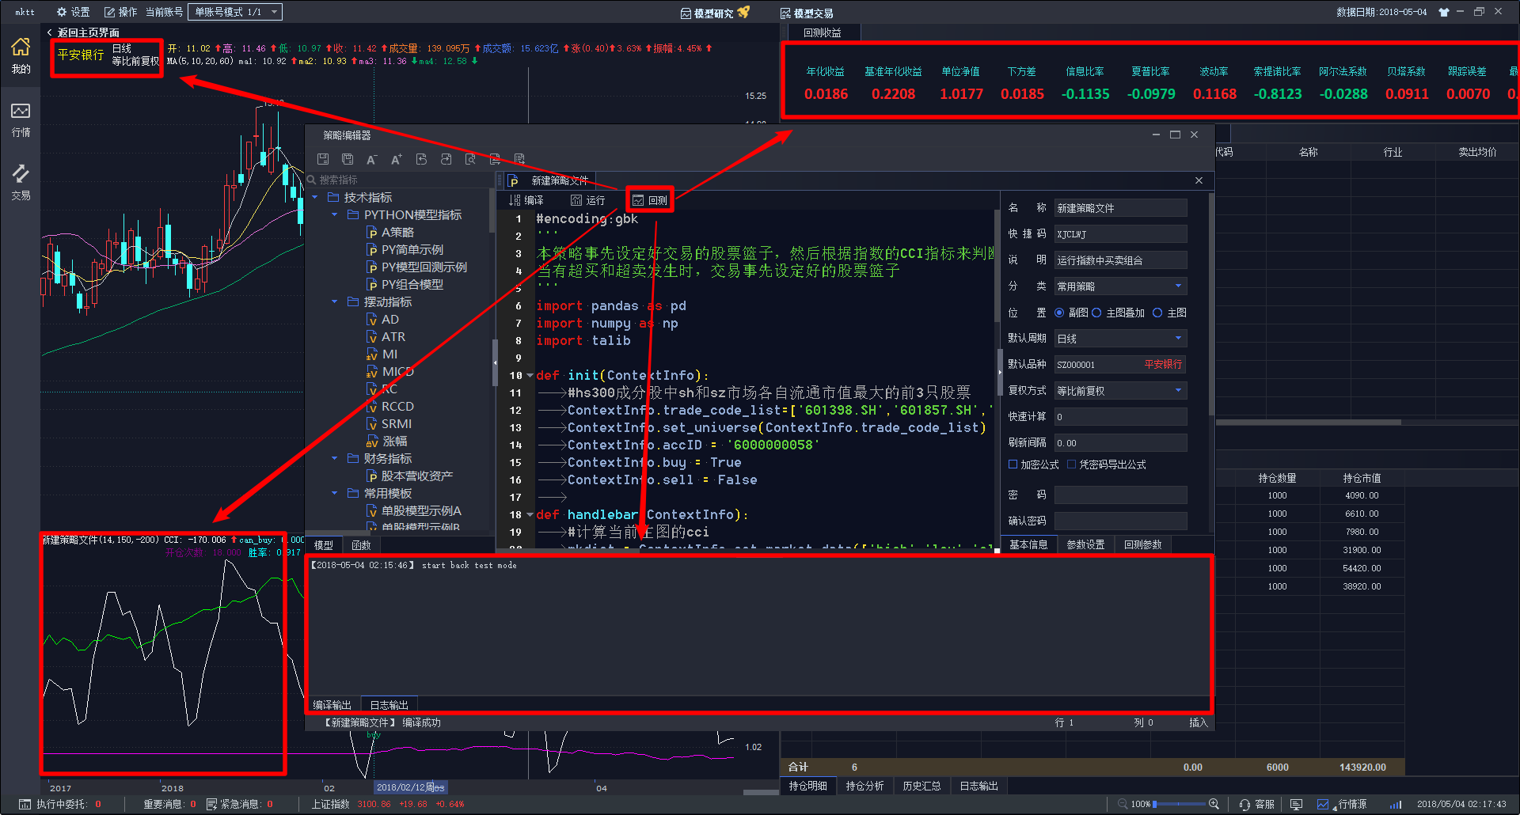Click the decrease font size icon
Viewport: 1520px width, 815px height.
(371, 159)
